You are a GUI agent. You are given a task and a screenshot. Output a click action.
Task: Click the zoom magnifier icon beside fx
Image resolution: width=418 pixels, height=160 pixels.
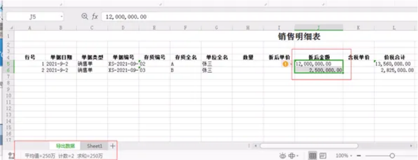tap(85, 17)
